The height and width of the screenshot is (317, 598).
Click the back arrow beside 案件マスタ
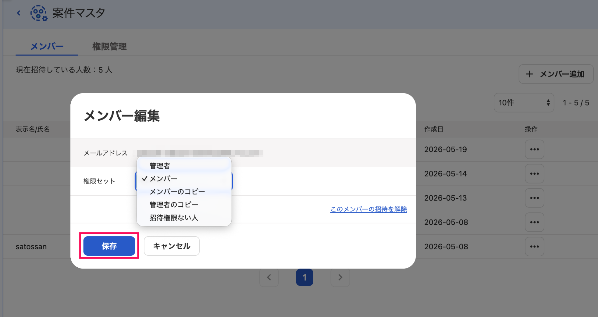click(19, 13)
